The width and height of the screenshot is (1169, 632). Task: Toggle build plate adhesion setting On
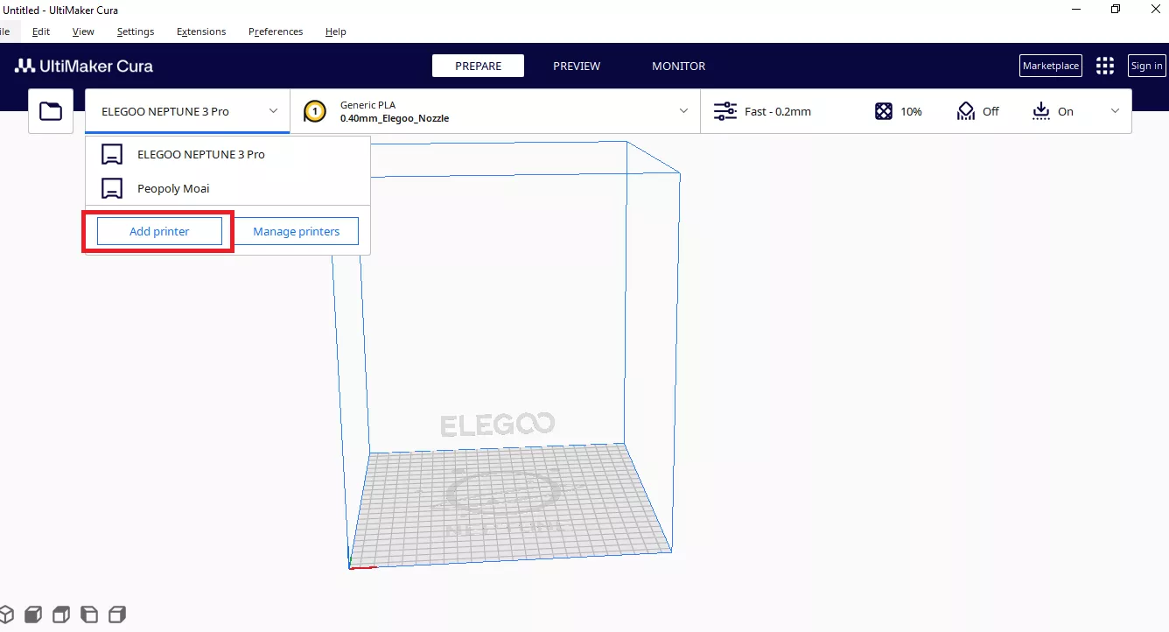point(1051,111)
